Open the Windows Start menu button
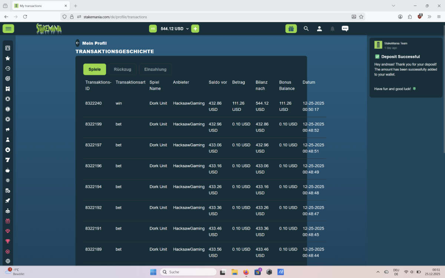The image size is (445, 278). pyautogui.click(x=153, y=272)
